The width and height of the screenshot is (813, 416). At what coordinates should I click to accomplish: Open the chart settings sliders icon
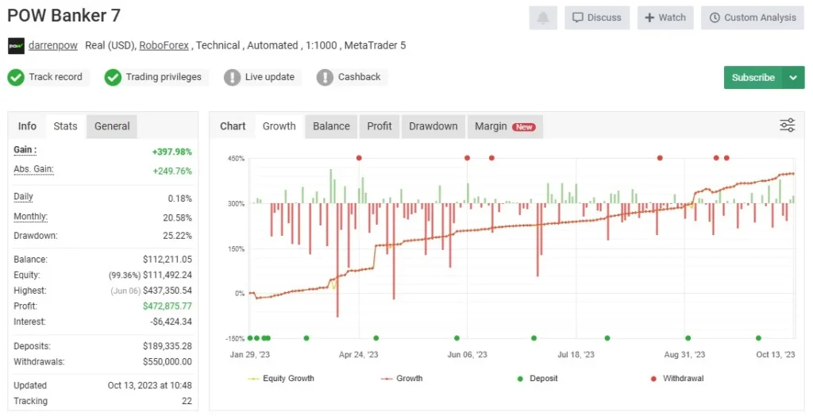tap(787, 125)
